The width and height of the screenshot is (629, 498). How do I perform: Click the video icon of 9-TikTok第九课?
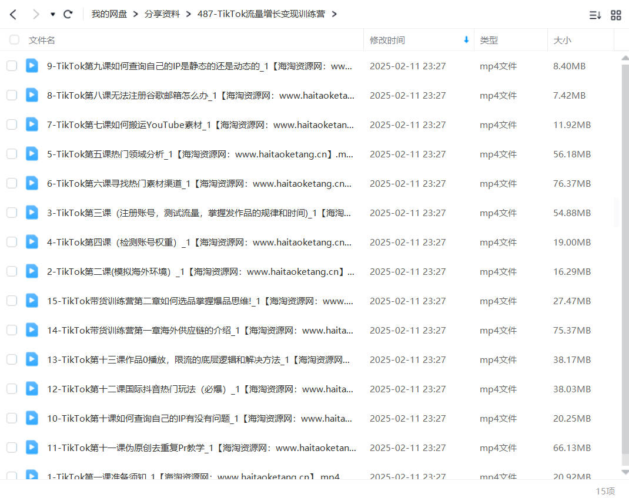click(32, 66)
